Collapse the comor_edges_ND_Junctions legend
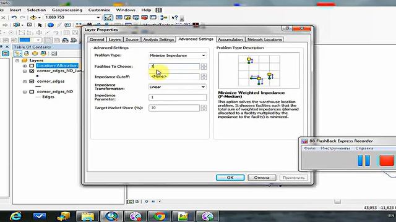Screen dimensions: 396x222 tap(25, 72)
